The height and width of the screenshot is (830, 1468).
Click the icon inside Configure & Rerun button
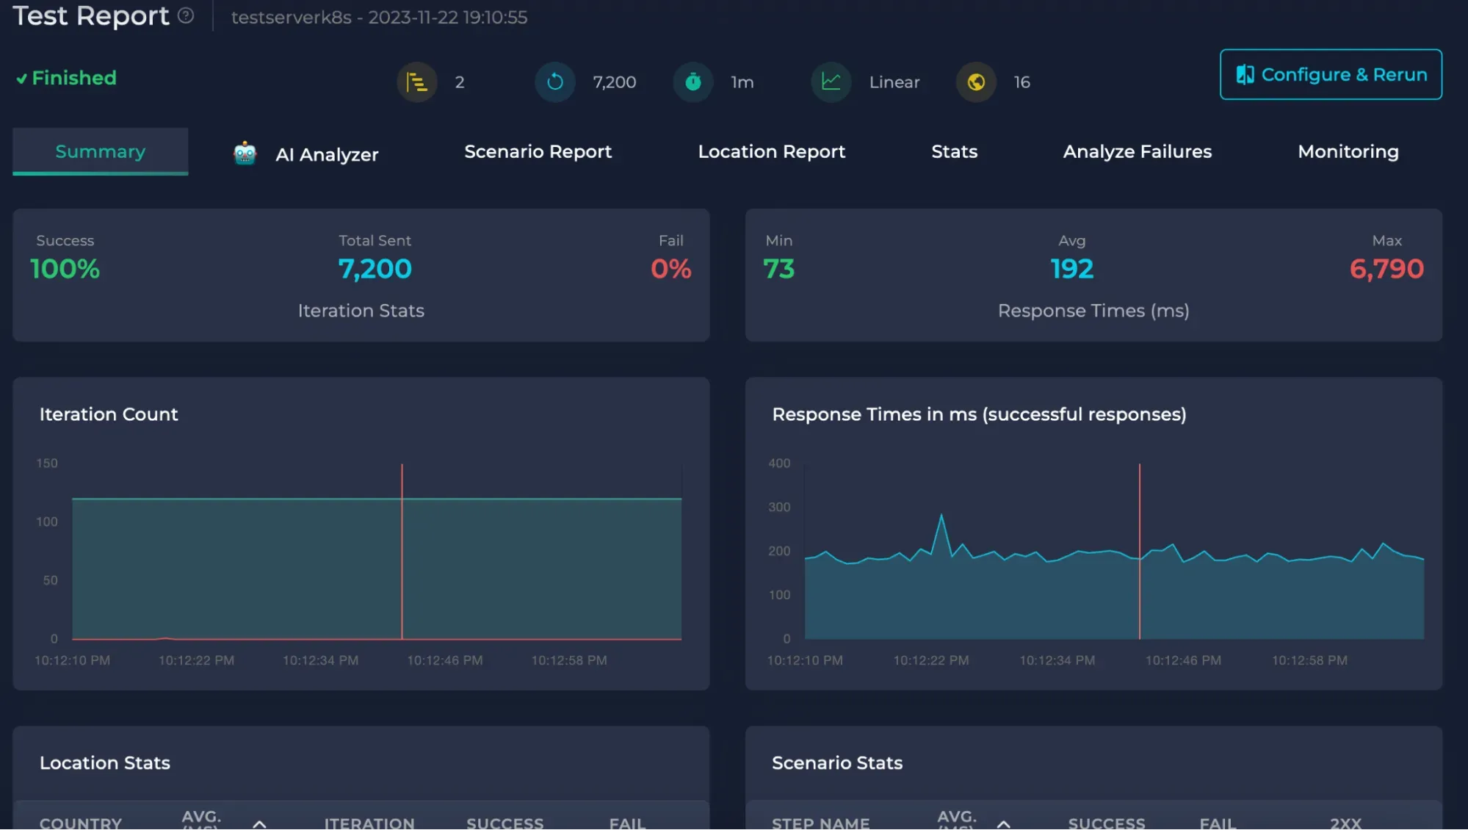click(x=1245, y=75)
